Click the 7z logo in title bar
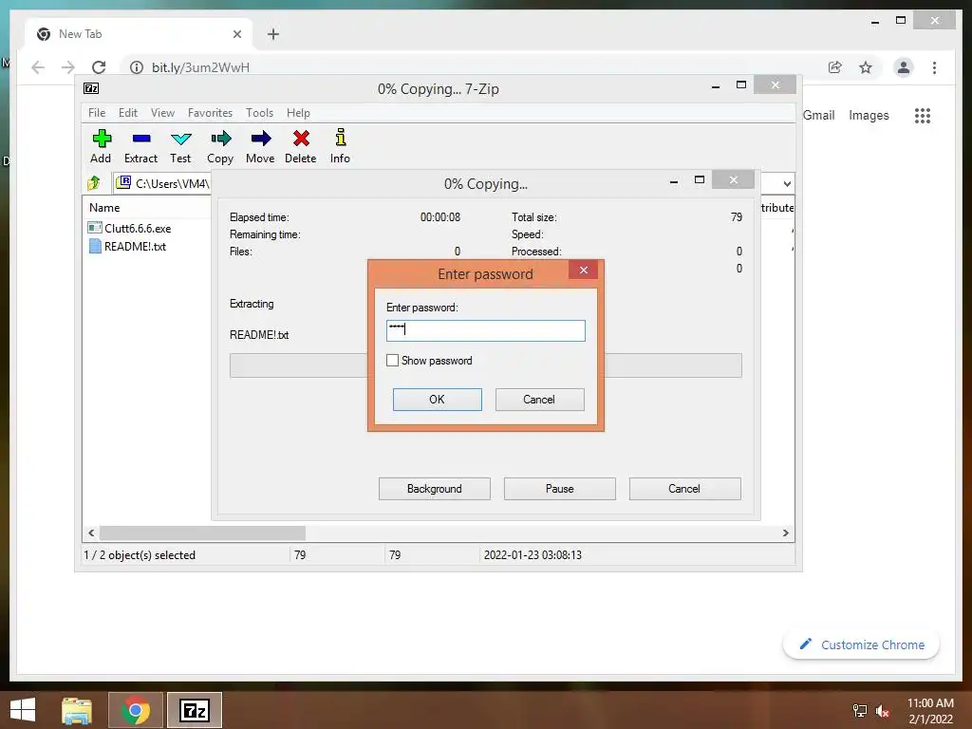972x729 pixels. [91, 88]
